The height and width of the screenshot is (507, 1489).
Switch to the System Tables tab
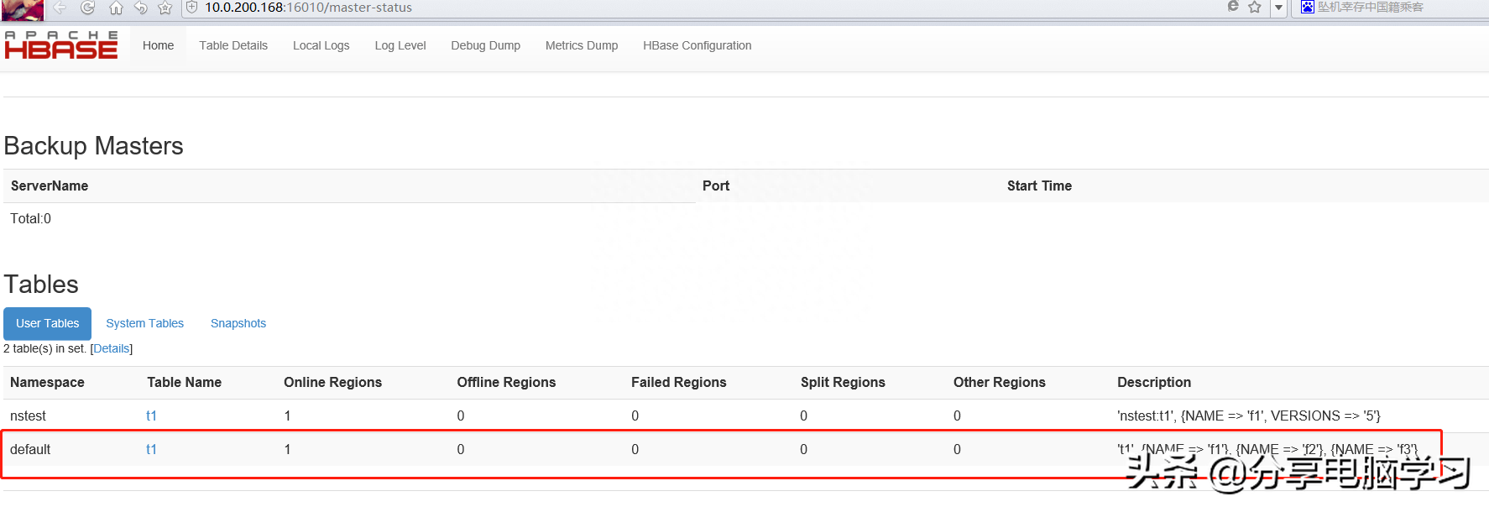(144, 323)
